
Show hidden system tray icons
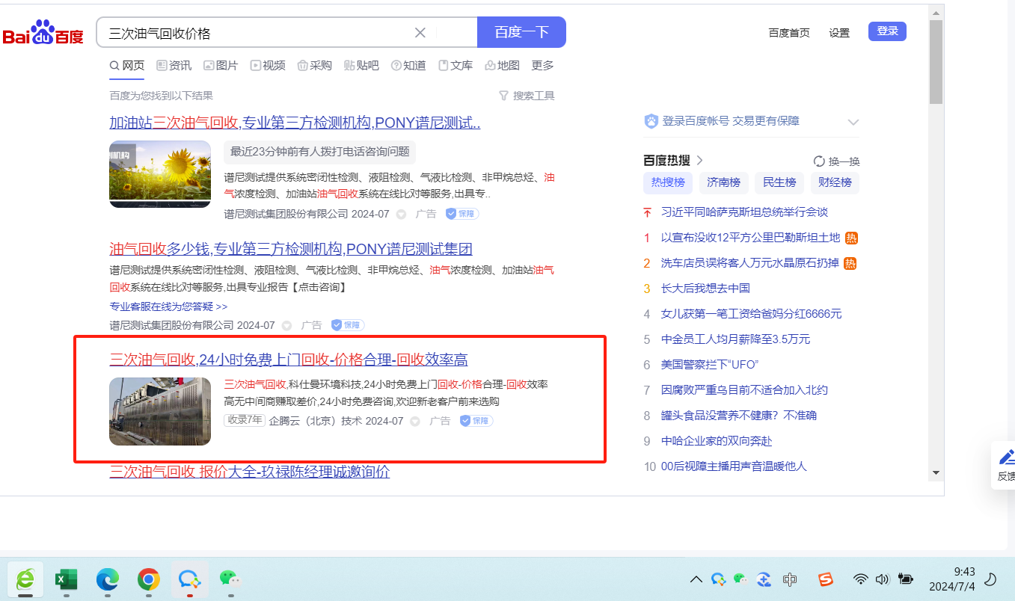coord(696,579)
